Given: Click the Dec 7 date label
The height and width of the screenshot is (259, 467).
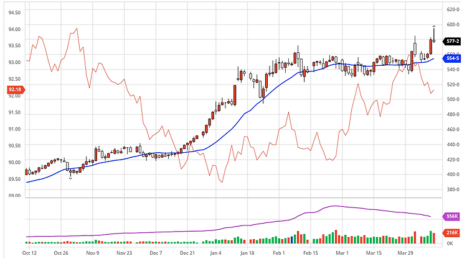Looking at the screenshot, I should coord(156,253).
